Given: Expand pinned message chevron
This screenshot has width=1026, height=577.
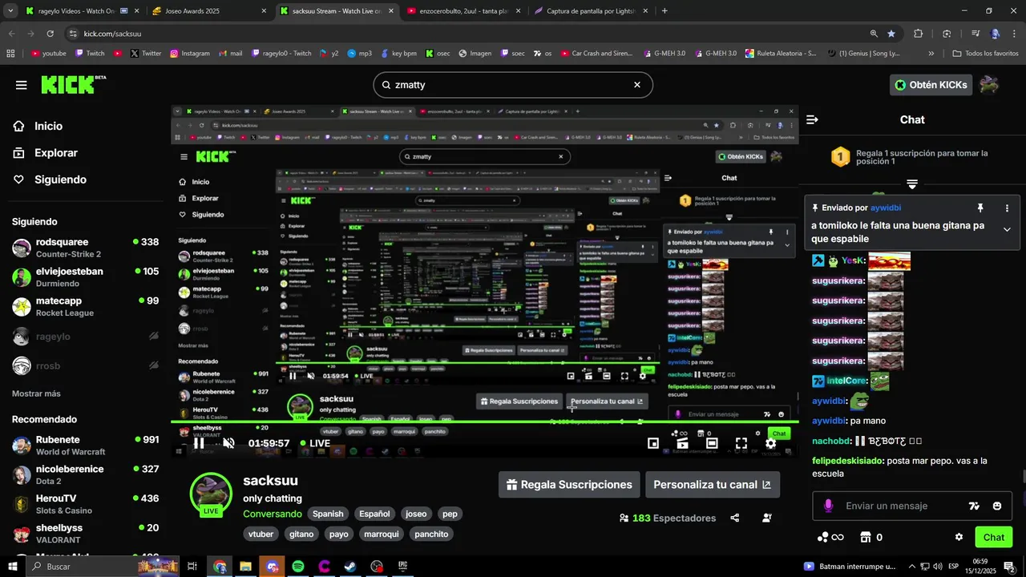Looking at the screenshot, I should point(1007,229).
